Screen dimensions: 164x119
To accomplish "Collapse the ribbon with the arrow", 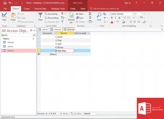I will pos(162,26).
